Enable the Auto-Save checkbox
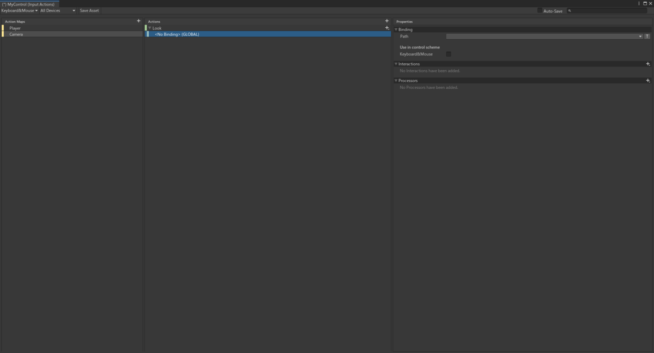 coord(540,10)
